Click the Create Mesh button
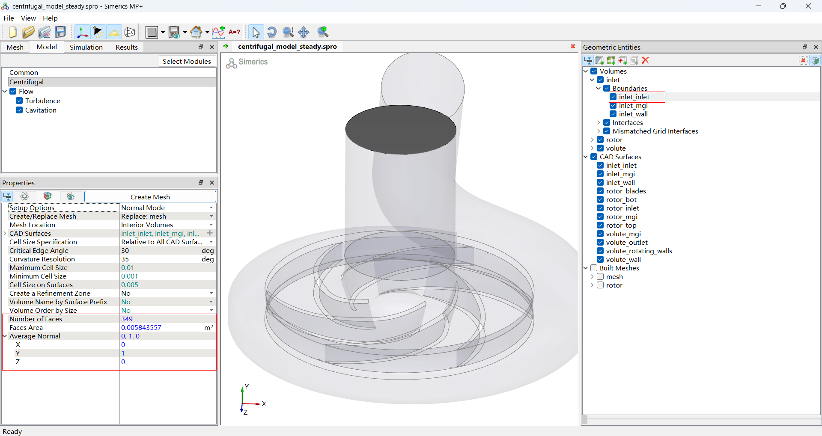822x436 pixels. coord(150,197)
